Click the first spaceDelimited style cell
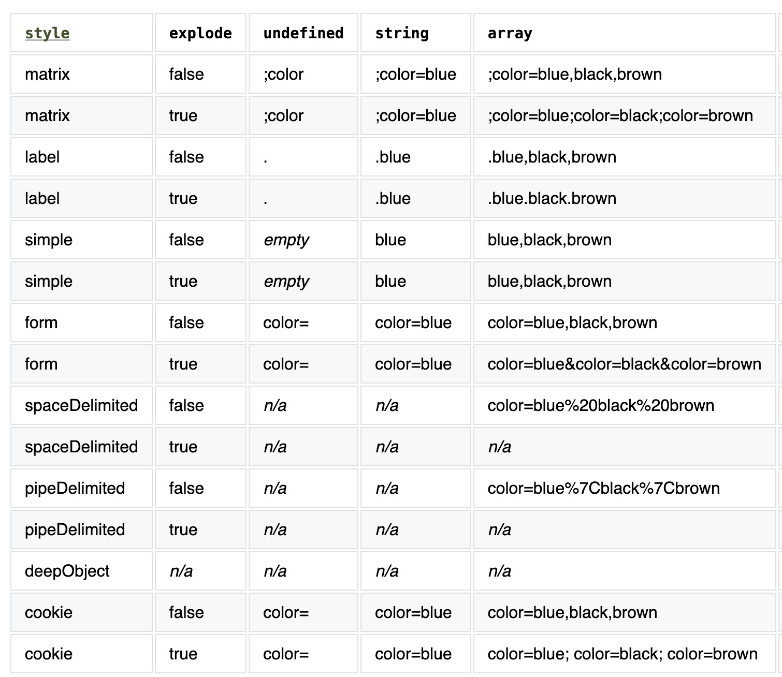Screen dimensions: 782x677 (x=81, y=405)
